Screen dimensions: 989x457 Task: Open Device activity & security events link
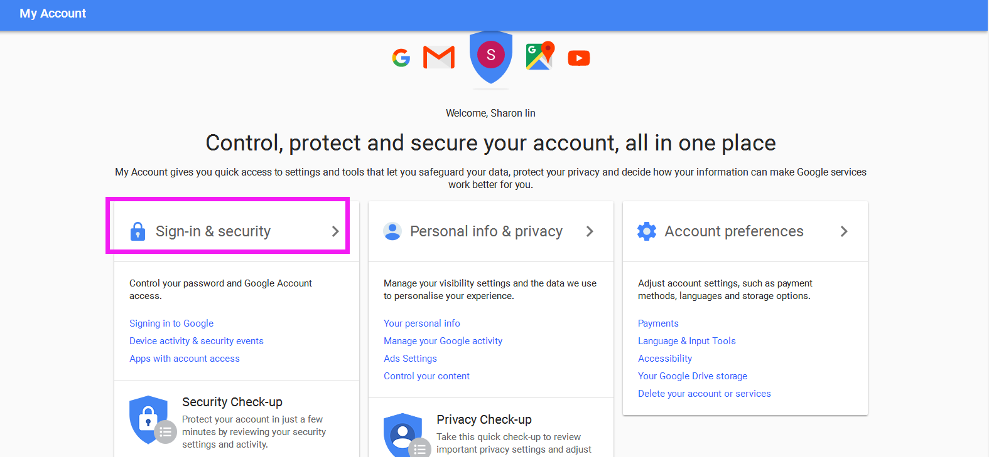(197, 341)
